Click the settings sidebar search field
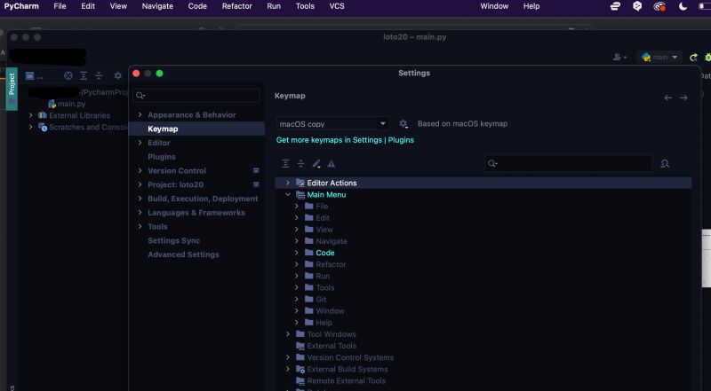This screenshot has height=391, width=711. [x=196, y=96]
